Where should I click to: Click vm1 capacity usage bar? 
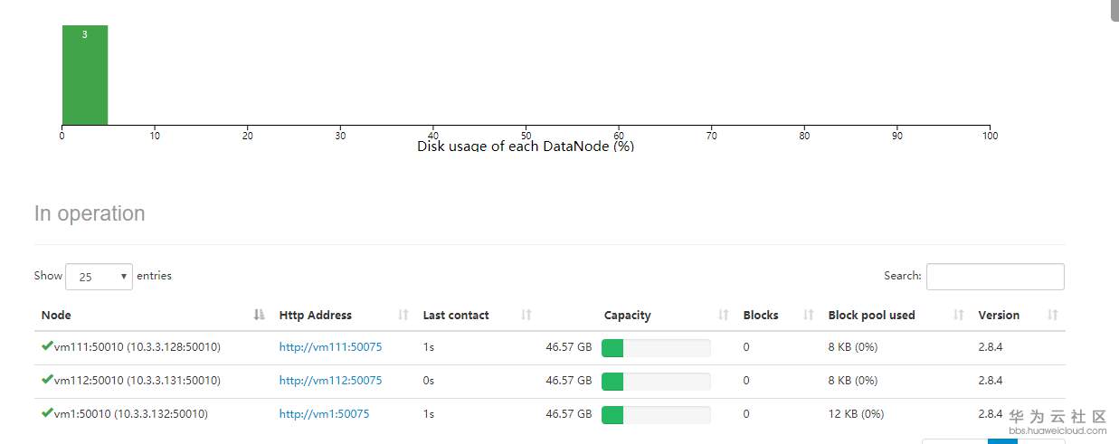(x=656, y=414)
